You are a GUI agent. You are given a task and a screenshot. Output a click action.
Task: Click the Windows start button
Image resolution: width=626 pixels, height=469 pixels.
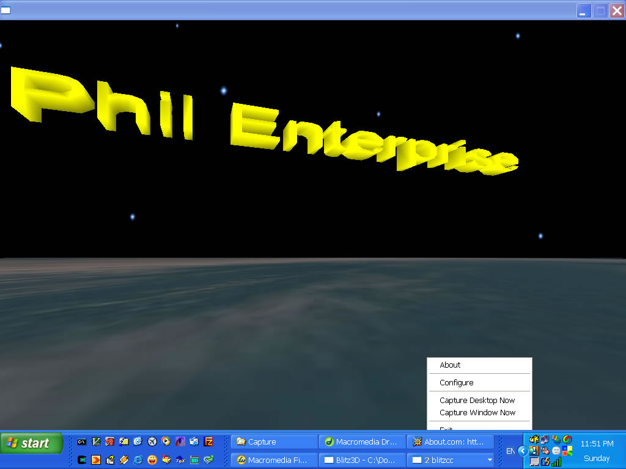pos(32,443)
